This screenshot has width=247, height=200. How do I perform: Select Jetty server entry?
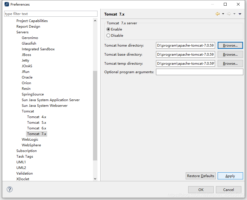pos(25,60)
